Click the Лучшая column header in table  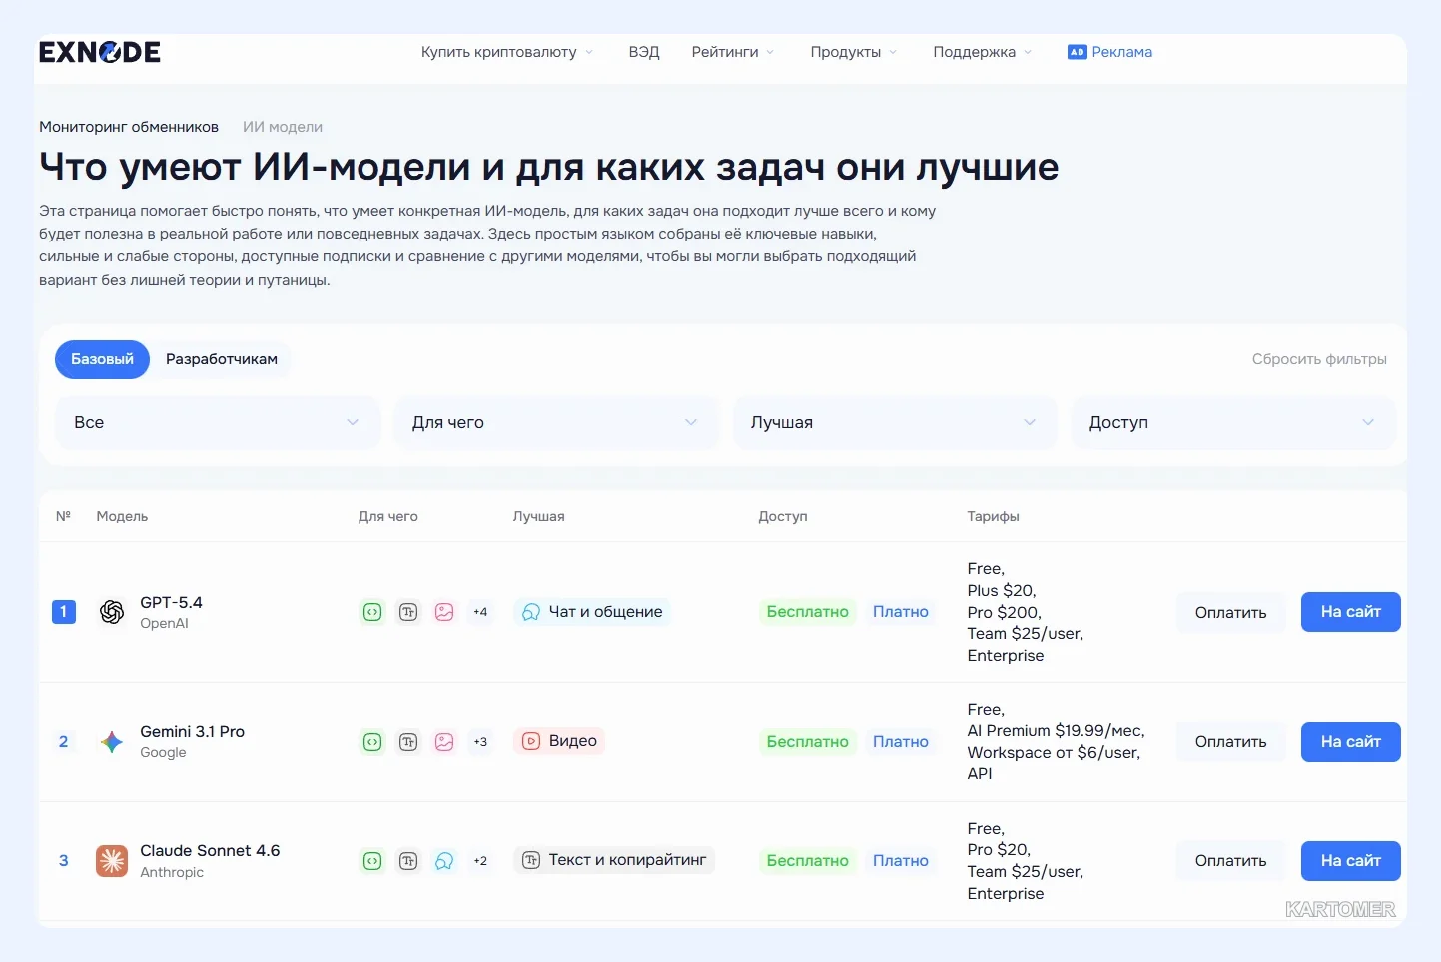tap(538, 516)
